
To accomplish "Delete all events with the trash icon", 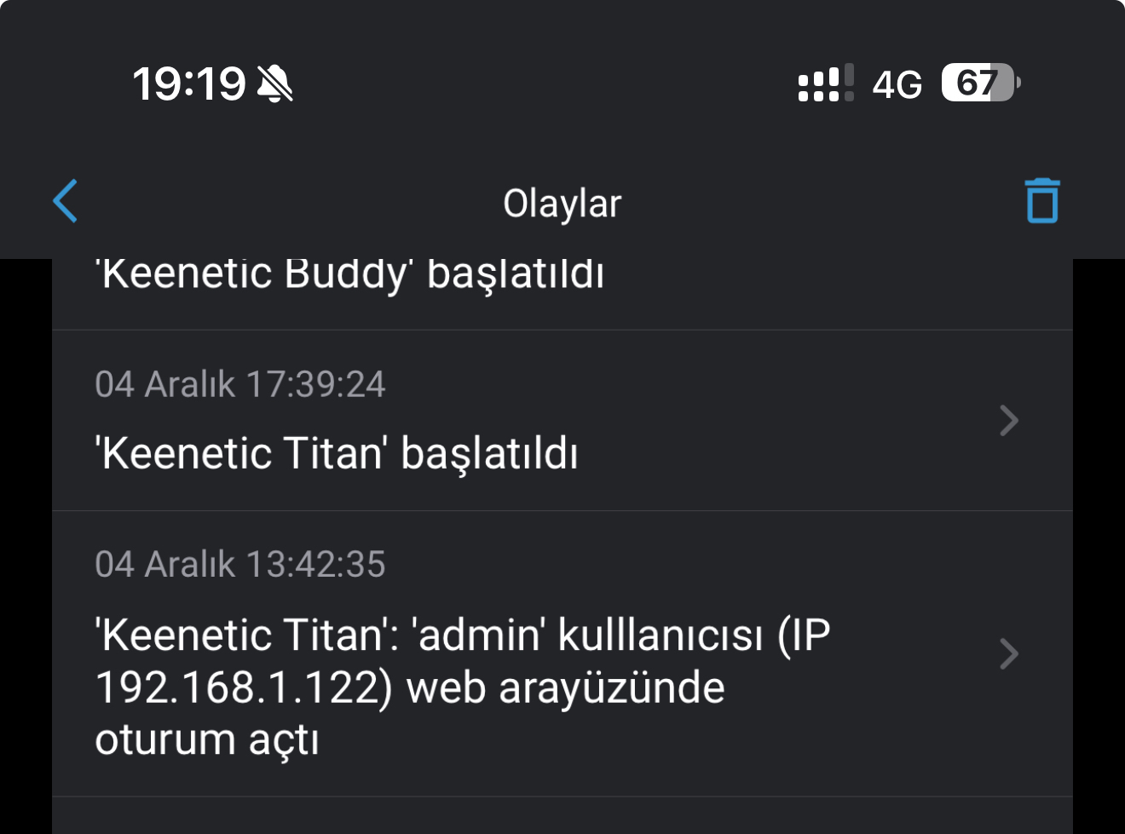I will [x=1041, y=201].
